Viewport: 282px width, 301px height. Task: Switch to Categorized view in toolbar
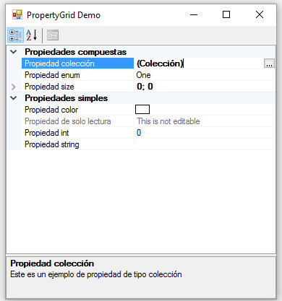tap(15, 35)
